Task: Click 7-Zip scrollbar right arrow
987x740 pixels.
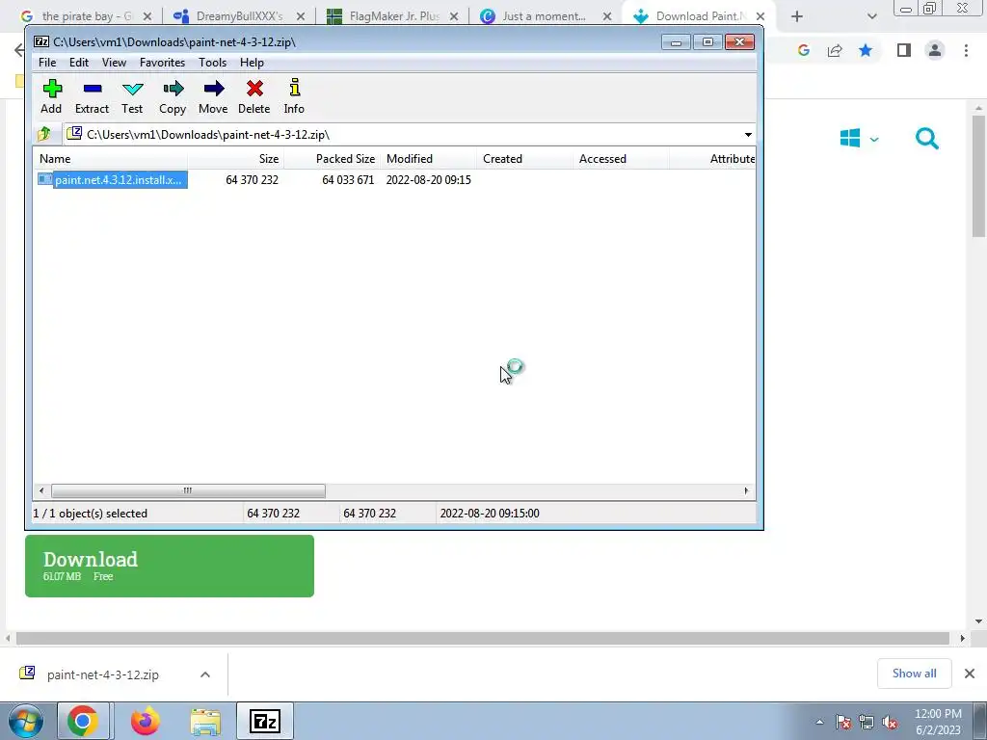Action: [747, 490]
